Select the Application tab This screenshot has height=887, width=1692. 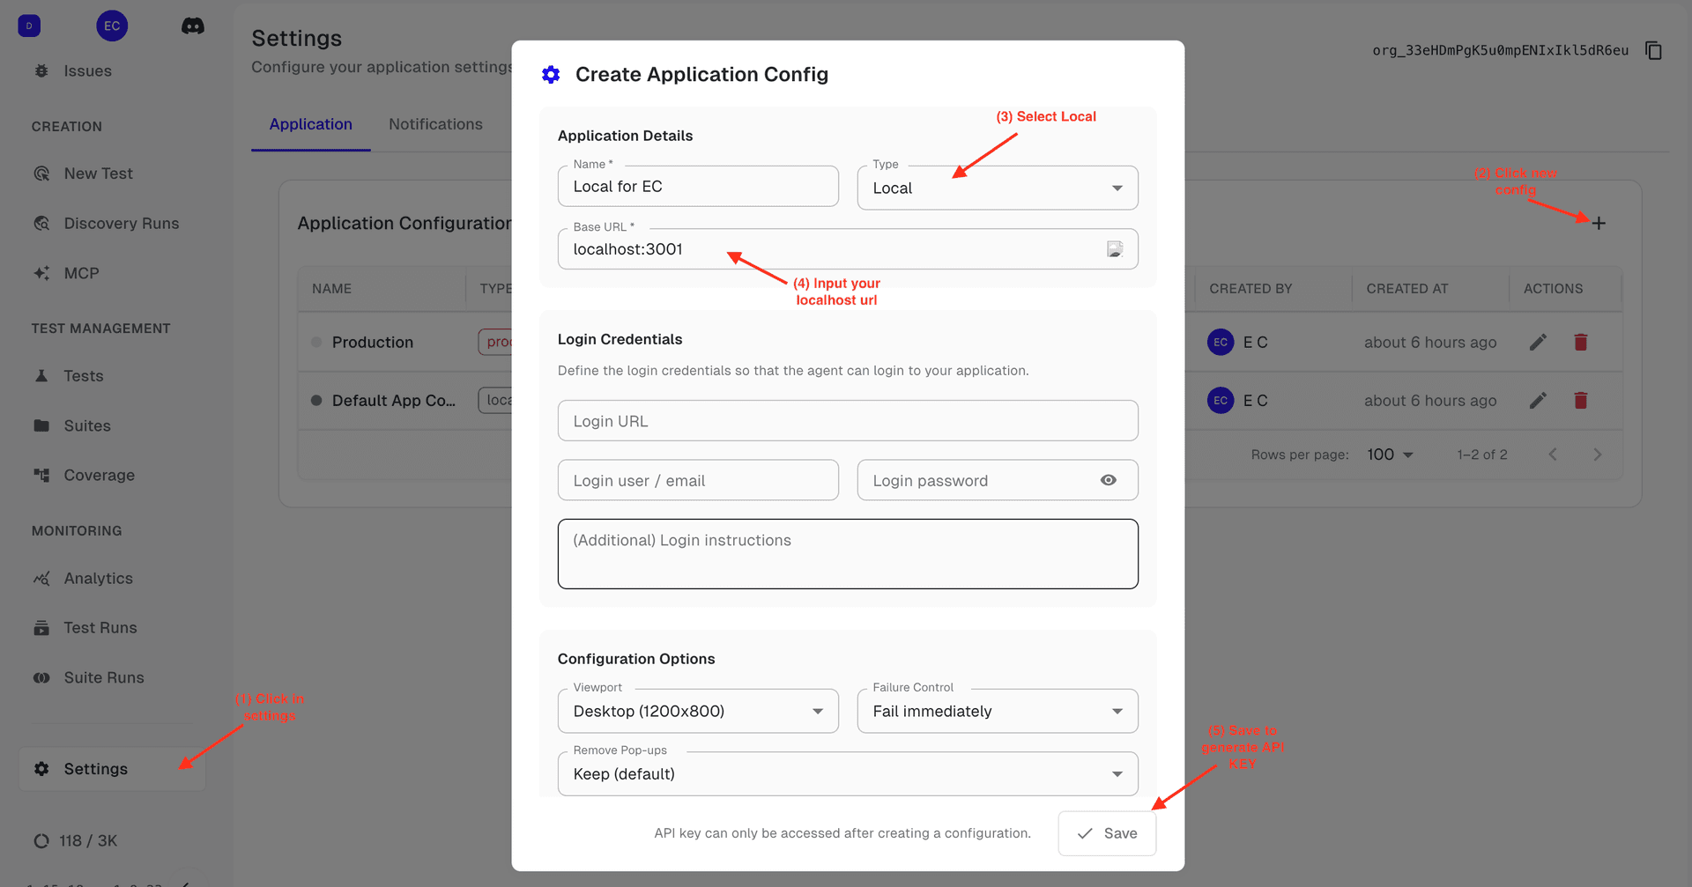310,125
